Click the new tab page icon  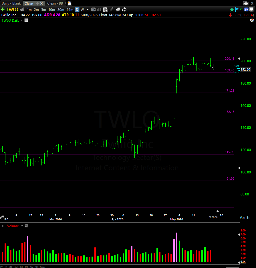[x=69, y=3]
